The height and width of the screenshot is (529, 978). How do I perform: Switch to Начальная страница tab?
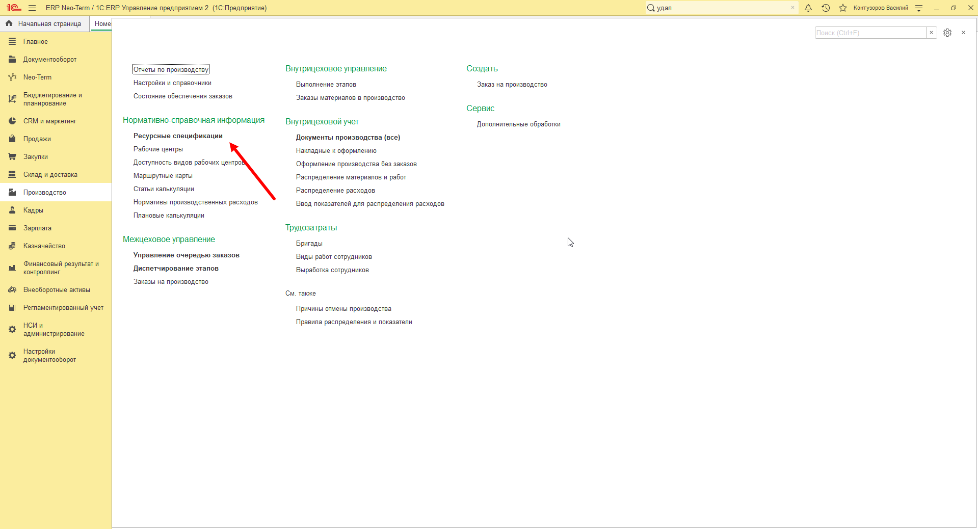pos(44,24)
